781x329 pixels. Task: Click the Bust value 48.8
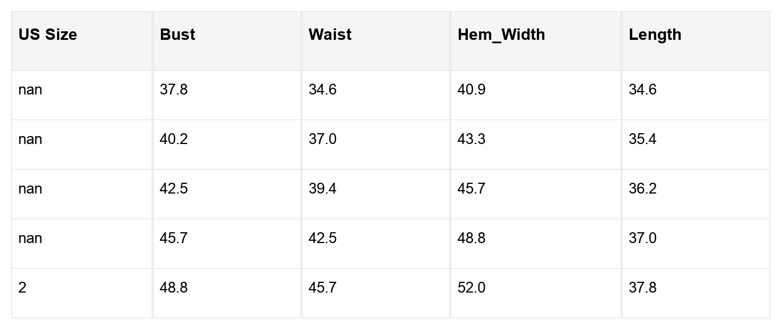pyautogui.click(x=173, y=288)
